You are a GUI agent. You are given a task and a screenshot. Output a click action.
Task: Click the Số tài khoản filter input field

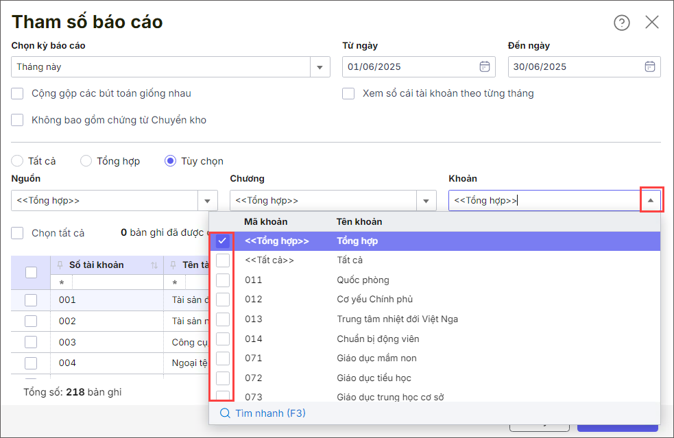(106, 282)
